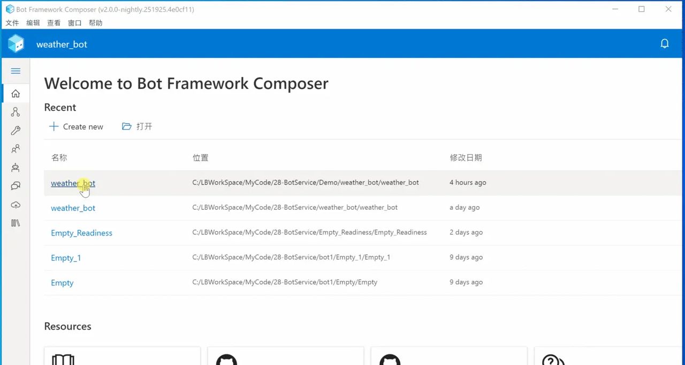
Task: Click the 名称 column header
Action: click(59, 158)
